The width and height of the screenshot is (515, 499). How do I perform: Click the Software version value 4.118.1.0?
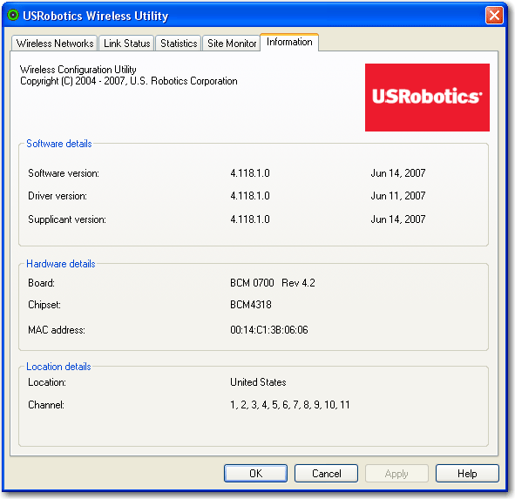pyautogui.click(x=250, y=173)
